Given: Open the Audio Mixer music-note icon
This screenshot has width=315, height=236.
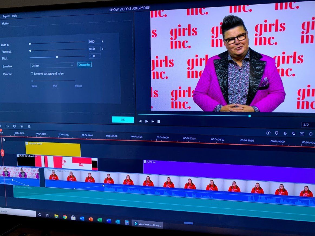Looking at the screenshot, I should point(293,134).
